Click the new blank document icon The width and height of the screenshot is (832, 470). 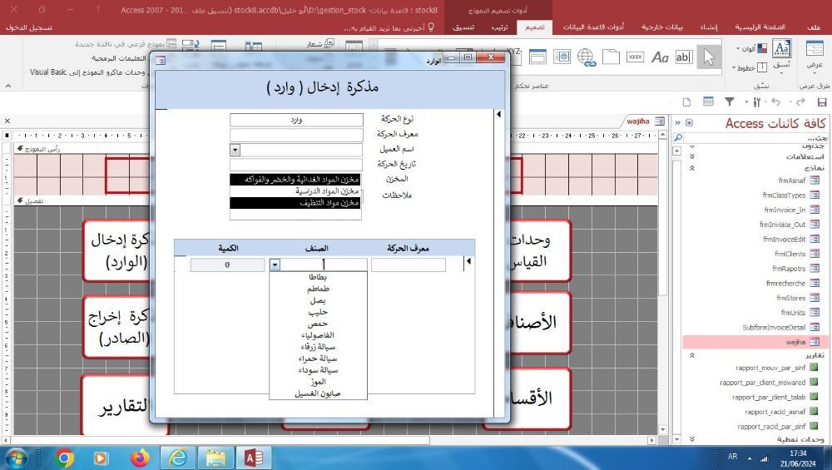pos(686,101)
